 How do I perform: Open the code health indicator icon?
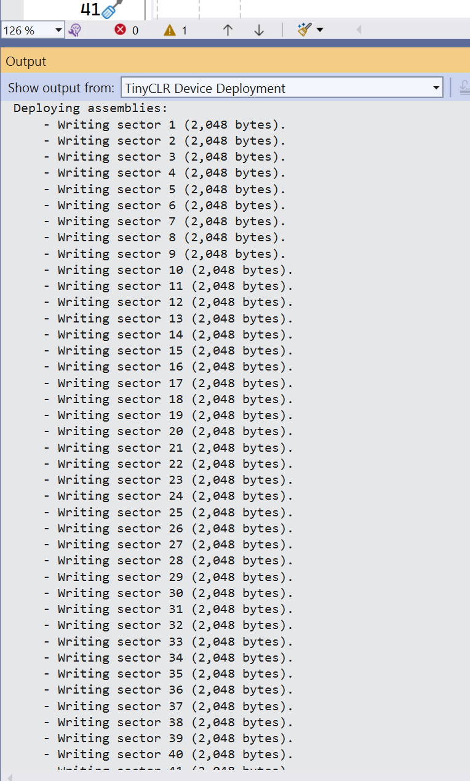point(75,30)
